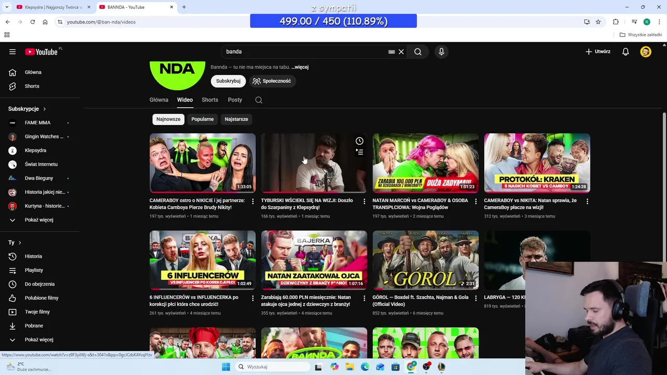Expand the Subskrypcje section arrow
Viewport: 667px width, 375px height.
tap(44, 109)
